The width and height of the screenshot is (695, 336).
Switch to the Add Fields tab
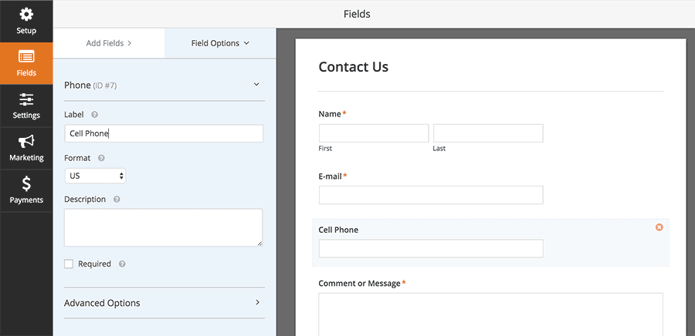109,43
